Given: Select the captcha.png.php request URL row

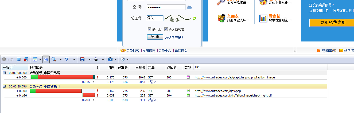Looking at the screenshot, I should pos(235,77).
